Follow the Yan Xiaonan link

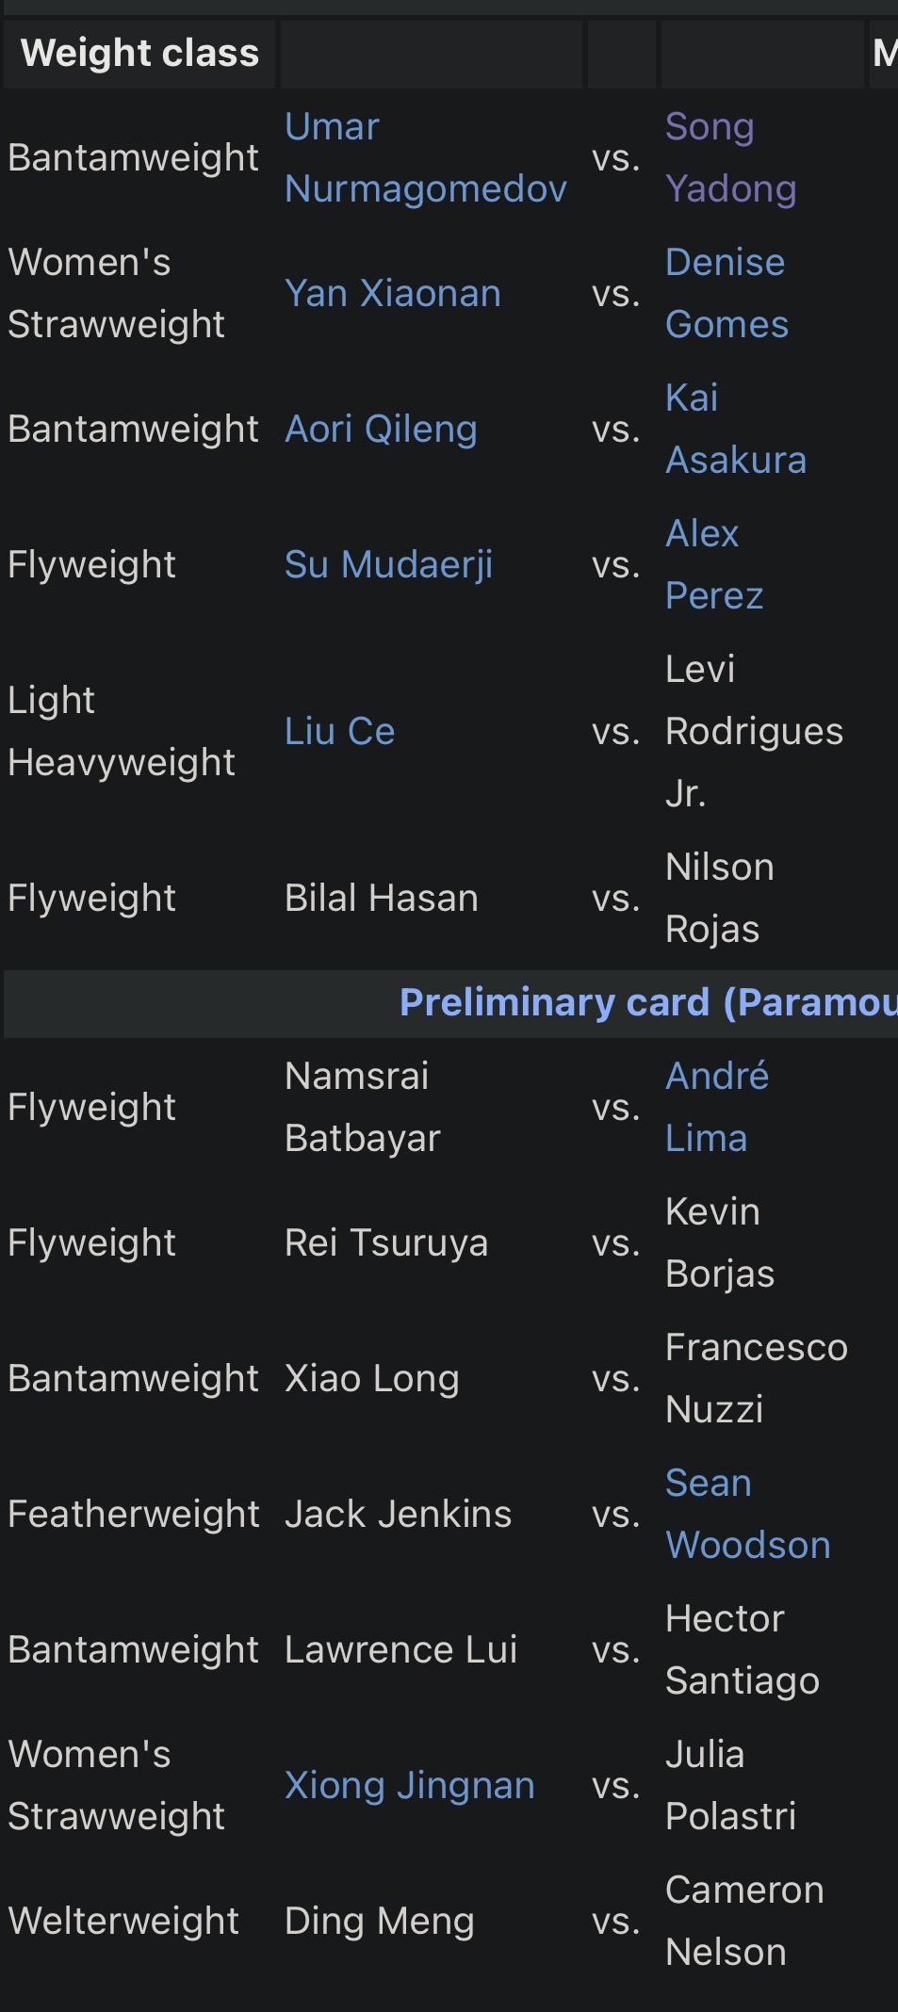point(392,293)
